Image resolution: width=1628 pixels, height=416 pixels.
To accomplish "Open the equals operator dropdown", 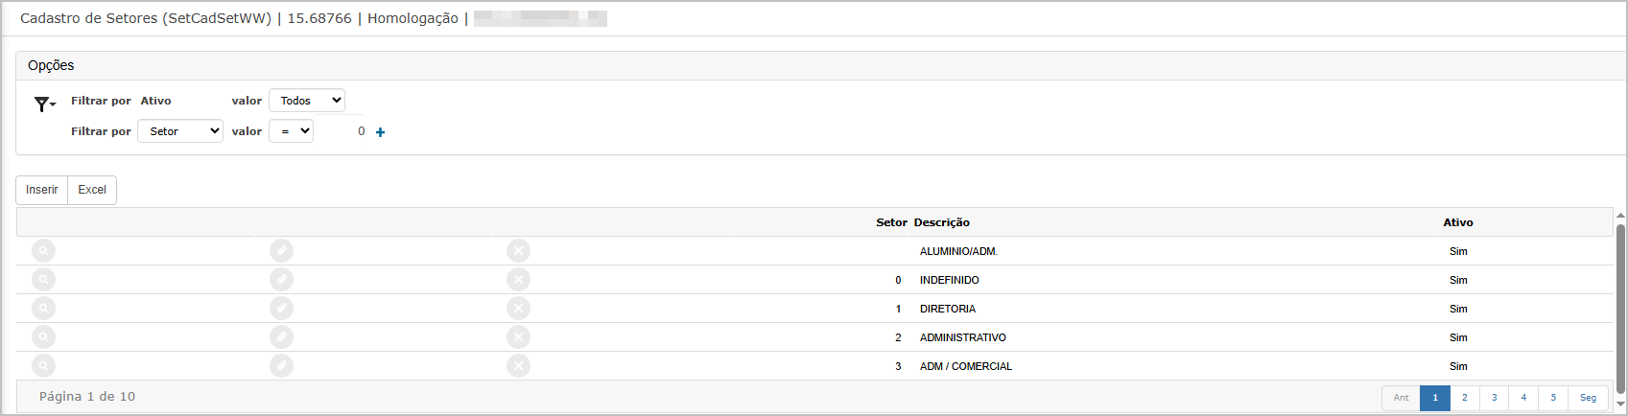I will pyautogui.click(x=292, y=131).
